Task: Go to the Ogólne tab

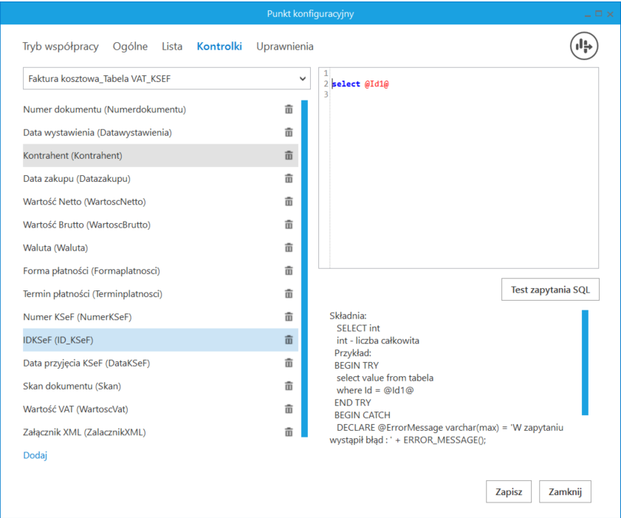Action: click(130, 47)
